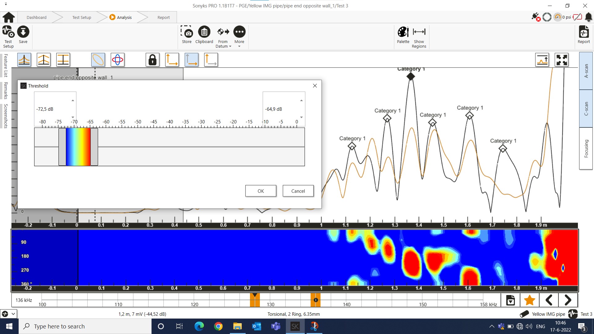Click the Home icon

coord(9,17)
